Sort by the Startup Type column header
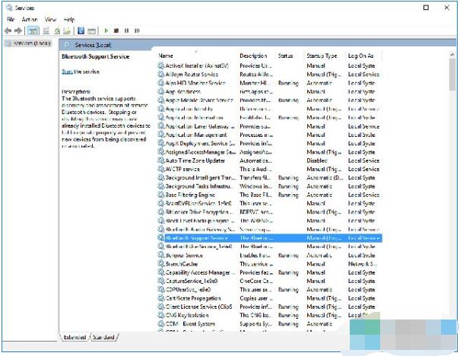 [x=322, y=56]
